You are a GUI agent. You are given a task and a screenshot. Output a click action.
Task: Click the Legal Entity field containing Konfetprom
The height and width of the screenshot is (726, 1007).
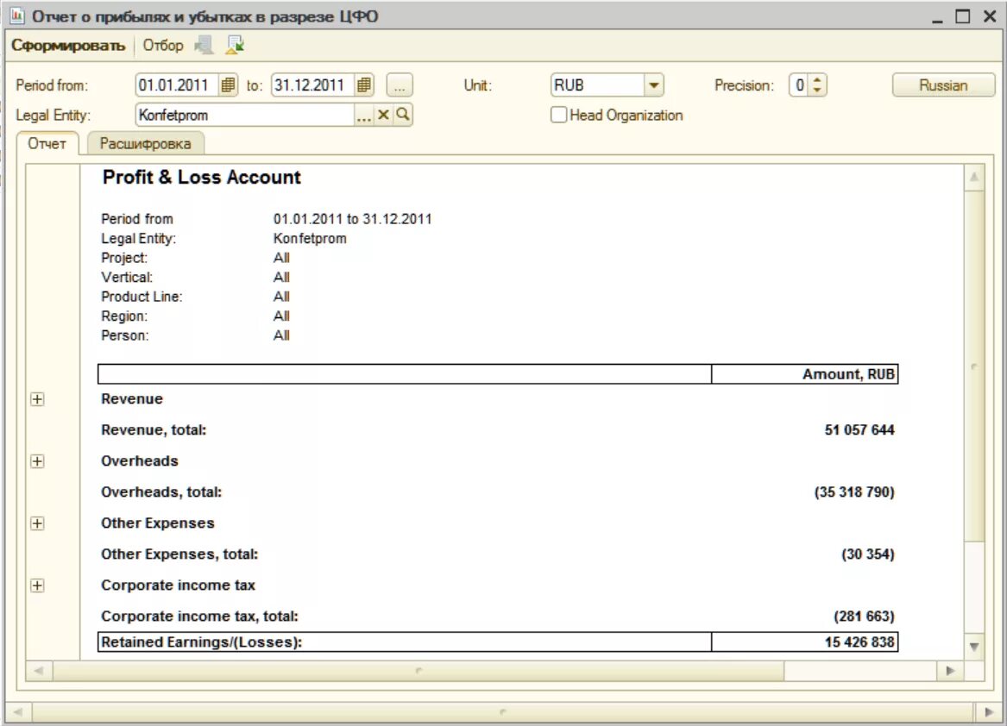(x=245, y=115)
